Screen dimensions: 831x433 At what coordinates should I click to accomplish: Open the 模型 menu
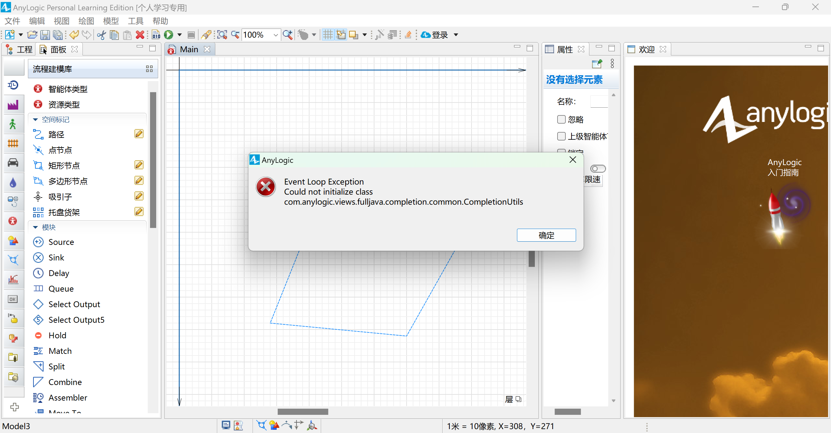coord(111,21)
